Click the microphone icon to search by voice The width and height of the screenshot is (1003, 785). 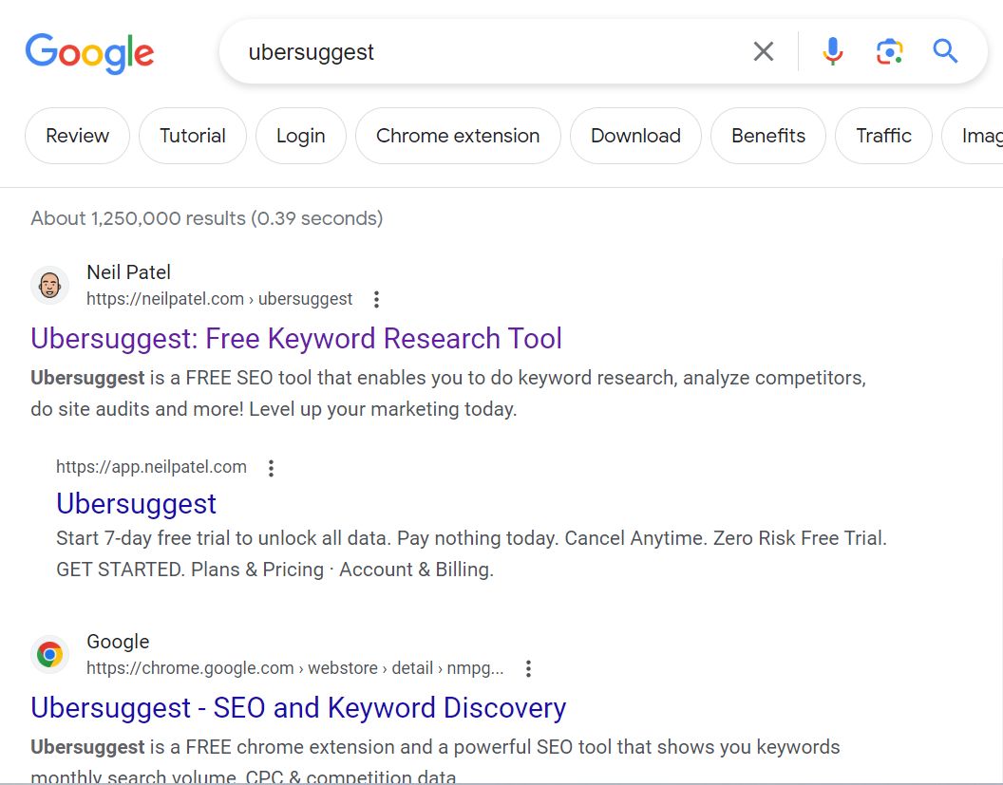coord(832,51)
